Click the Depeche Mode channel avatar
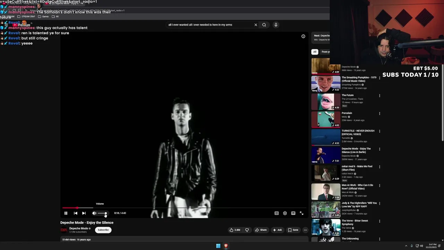 64,230
